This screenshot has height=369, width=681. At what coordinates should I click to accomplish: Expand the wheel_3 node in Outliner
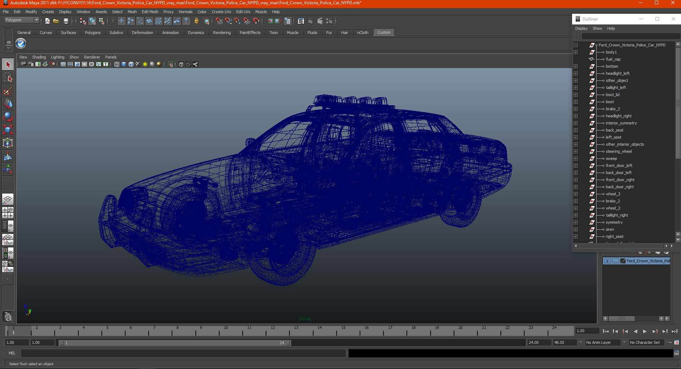click(x=576, y=194)
